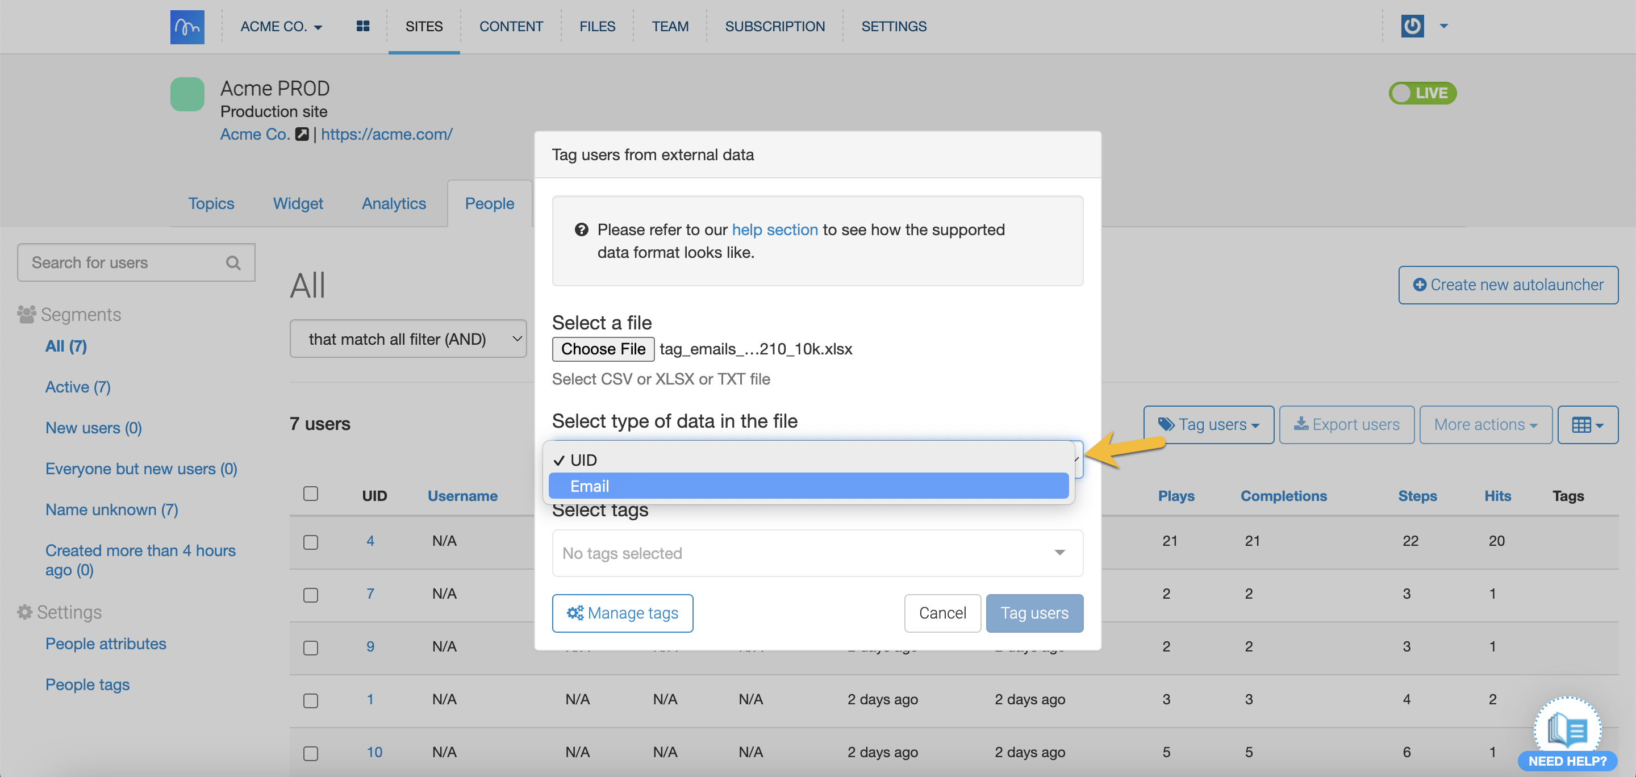Toggle the LIVE site switch
Screen dimensions: 1636x777
point(1422,93)
